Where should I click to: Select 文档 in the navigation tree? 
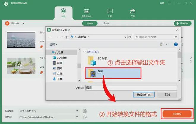[x=58, y=74]
